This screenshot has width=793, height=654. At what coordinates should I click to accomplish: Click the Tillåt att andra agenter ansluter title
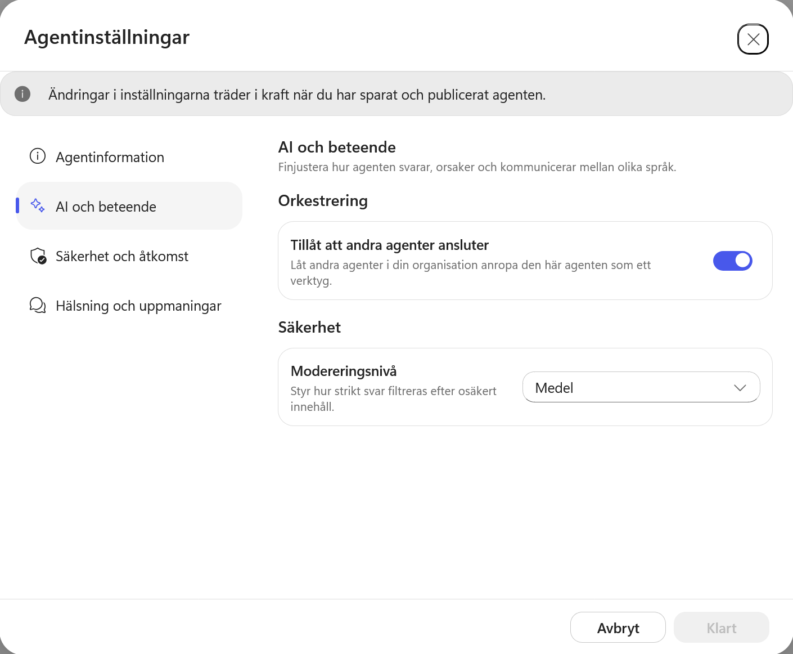[x=390, y=245]
